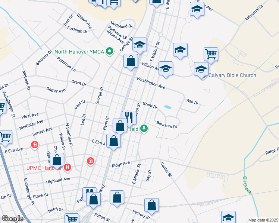
Task: Click the Parkview Ln street label
Action: click(x=117, y=32)
